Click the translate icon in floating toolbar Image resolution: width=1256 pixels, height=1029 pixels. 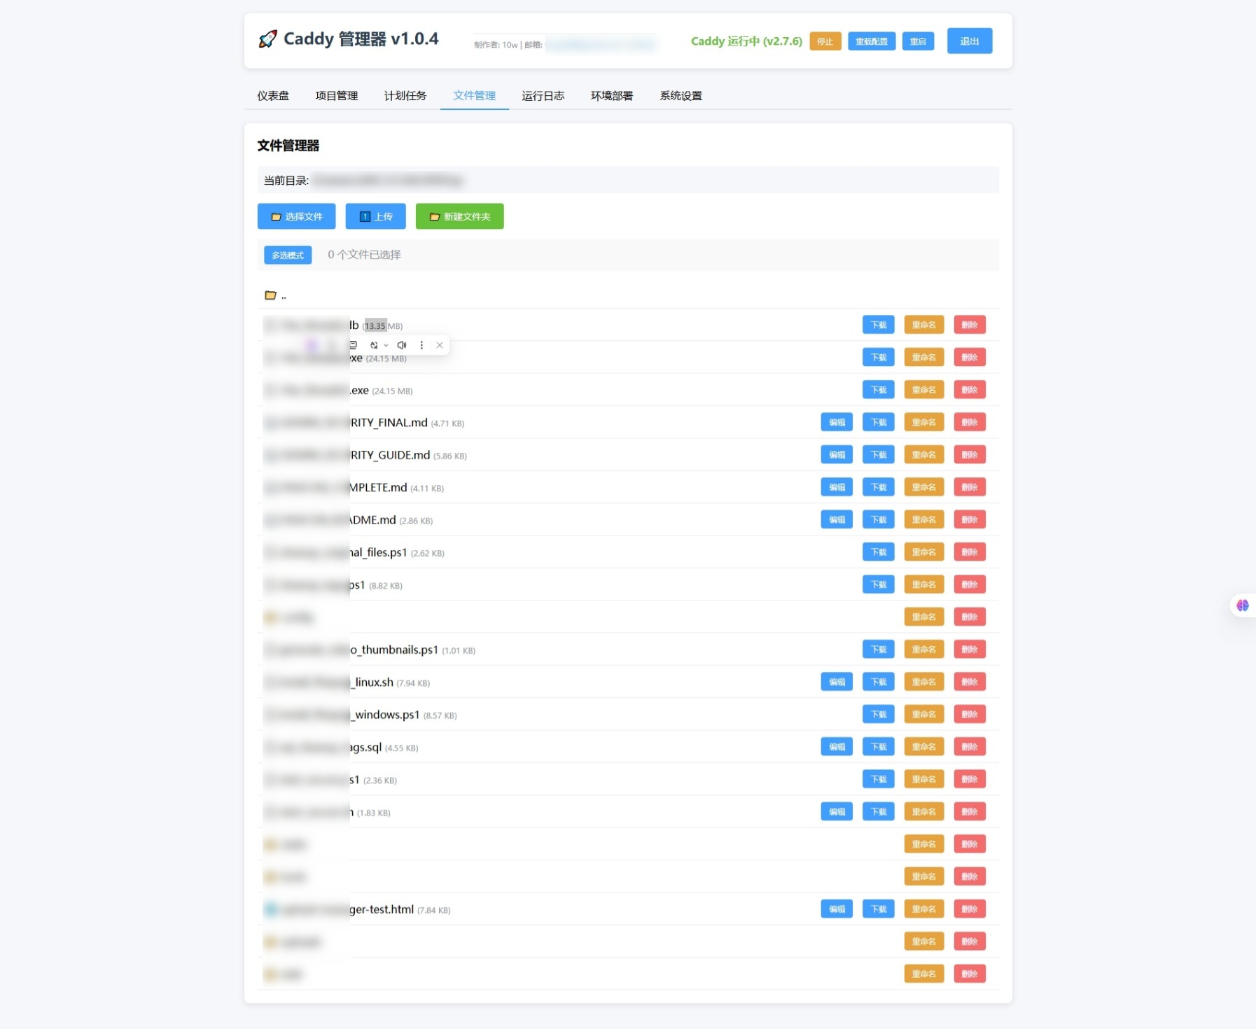pyautogui.click(x=374, y=345)
